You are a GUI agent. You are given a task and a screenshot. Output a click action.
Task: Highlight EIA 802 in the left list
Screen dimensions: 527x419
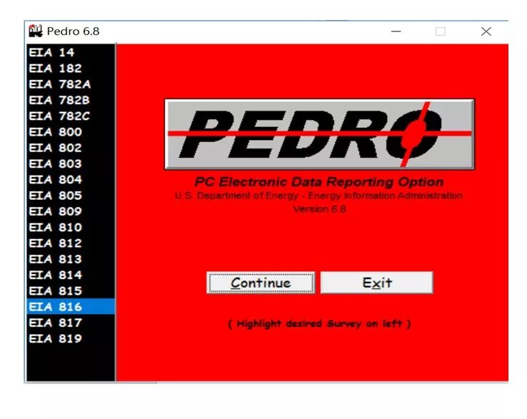click(x=71, y=148)
